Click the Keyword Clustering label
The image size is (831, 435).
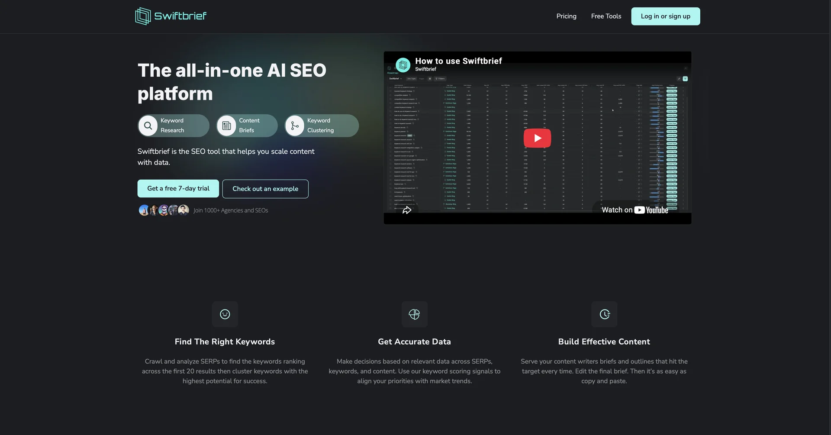(320, 126)
